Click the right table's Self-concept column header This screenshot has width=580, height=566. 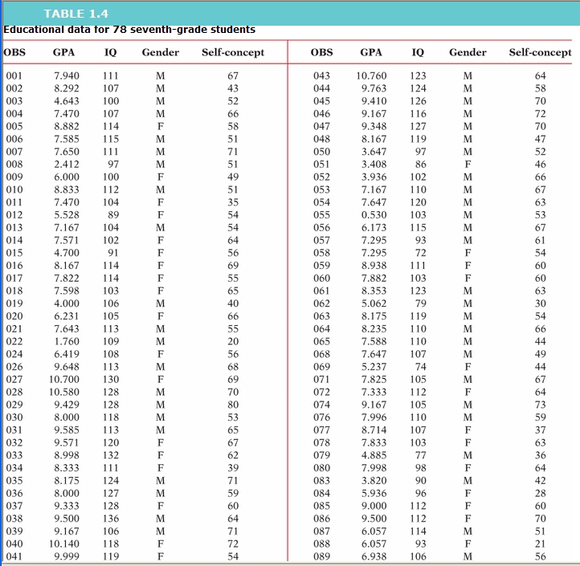(540, 53)
